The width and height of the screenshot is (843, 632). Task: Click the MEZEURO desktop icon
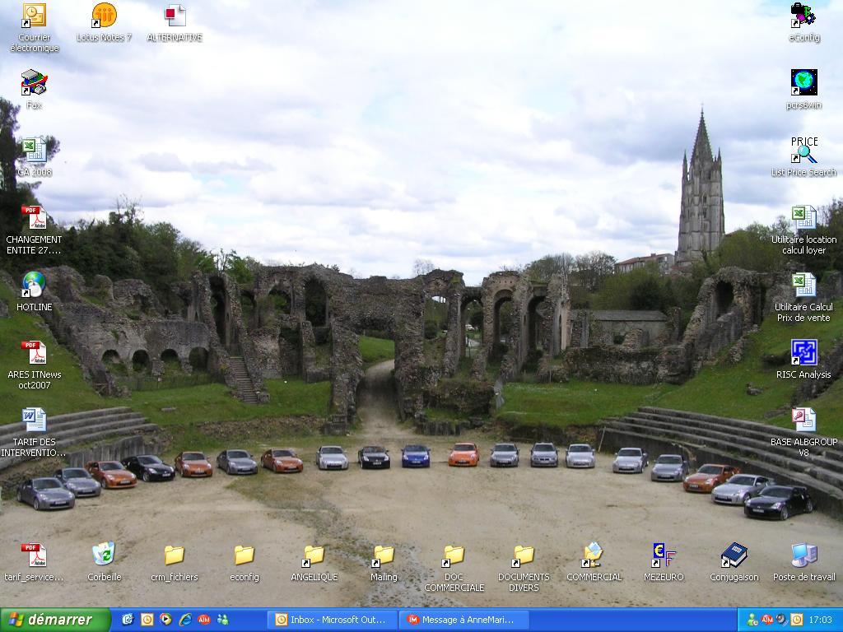point(664,555)
